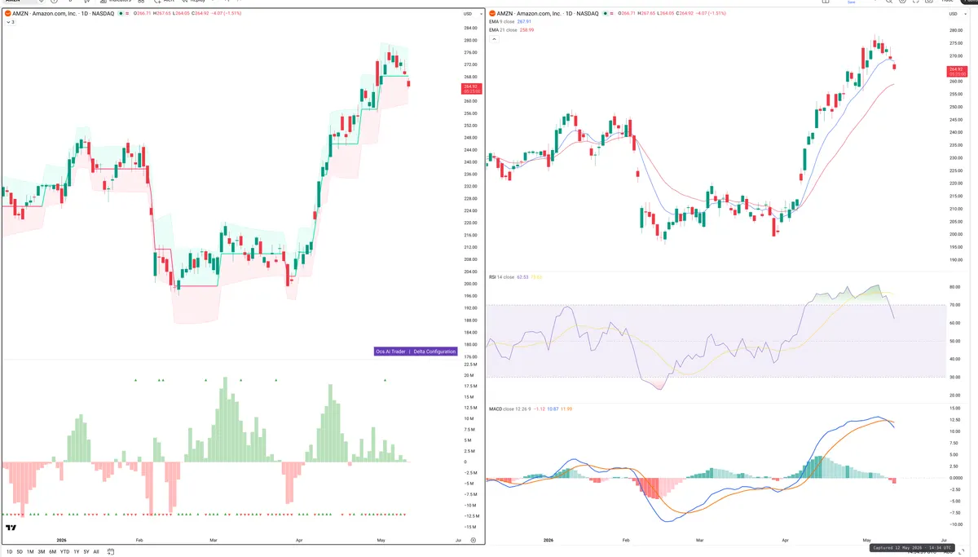Collapse the right chart indicator legend chevron
978x557 pixels.
click(x=492, y=38)
